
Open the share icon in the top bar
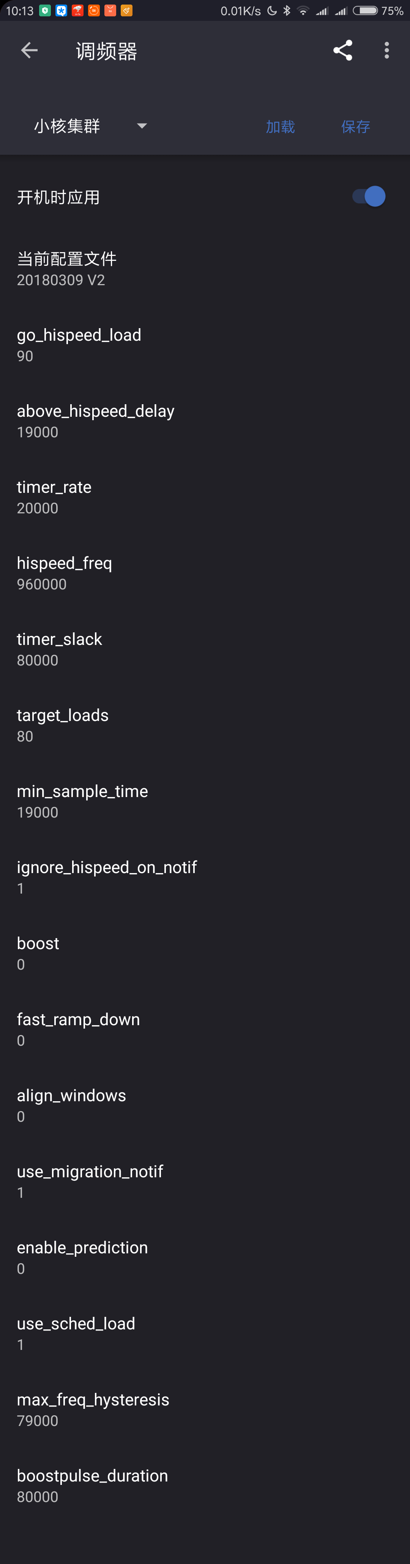pos(343,51)
